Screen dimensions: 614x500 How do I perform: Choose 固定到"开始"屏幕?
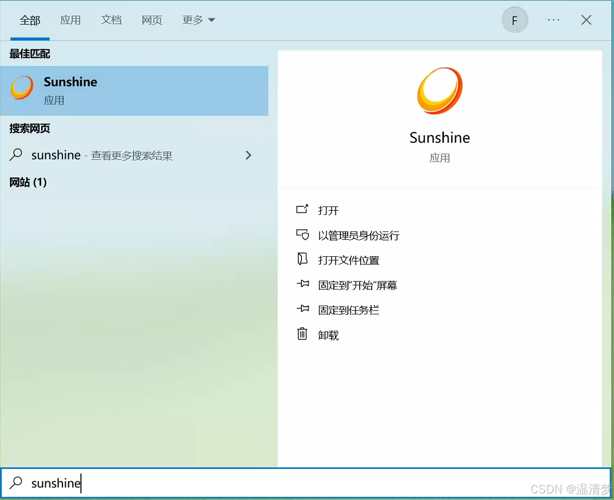tap(357, 285)
